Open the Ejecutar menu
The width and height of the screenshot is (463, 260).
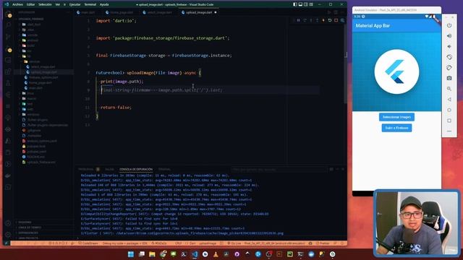click(x=75, y=4)
